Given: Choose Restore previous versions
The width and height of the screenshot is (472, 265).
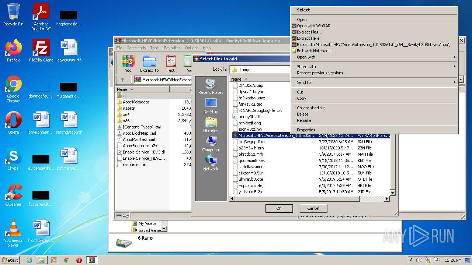Looking at the screenshot, I should point(374,73).
